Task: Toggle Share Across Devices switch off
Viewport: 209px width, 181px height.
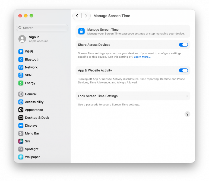Action: click(x=183, y=45)
